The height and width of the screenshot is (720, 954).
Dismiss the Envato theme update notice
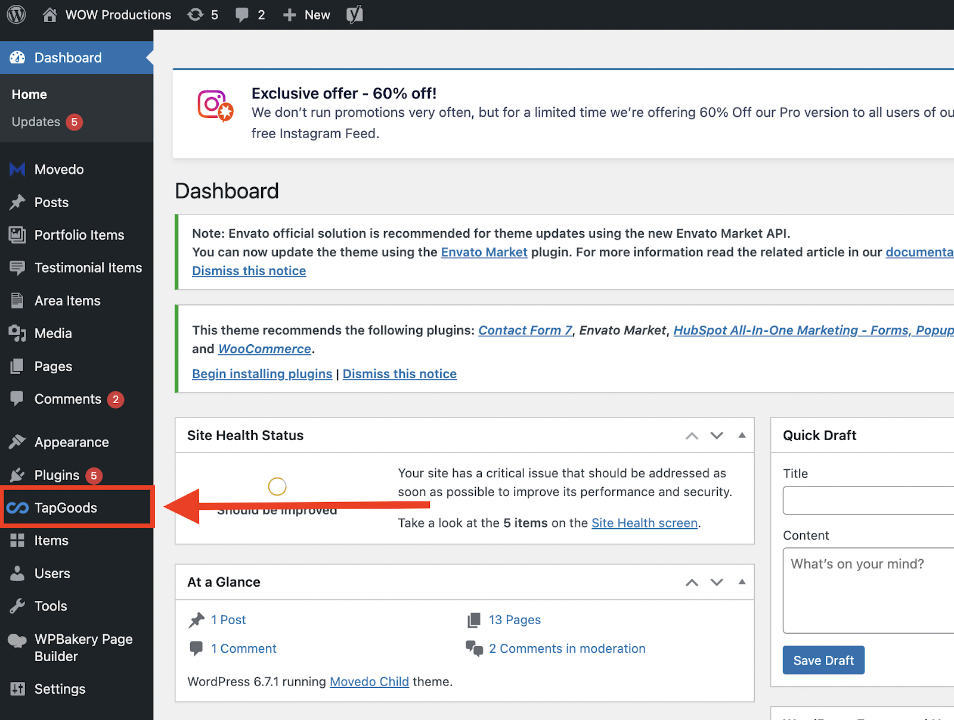pos(249,270)
